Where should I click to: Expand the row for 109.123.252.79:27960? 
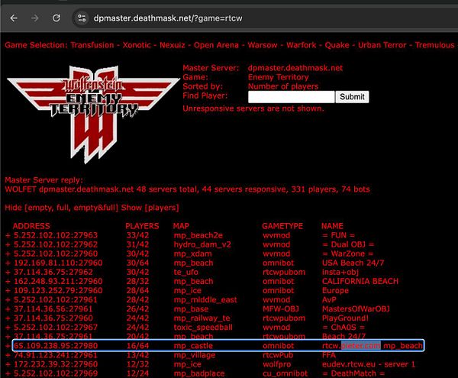8,291
